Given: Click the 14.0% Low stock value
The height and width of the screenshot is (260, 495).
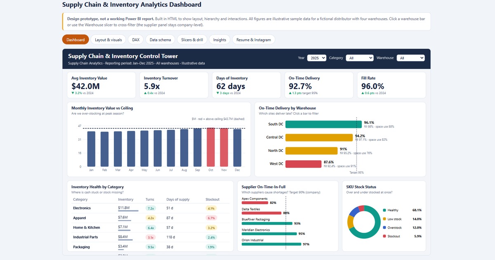Looking at the screenshot, I should pos(417,219).
